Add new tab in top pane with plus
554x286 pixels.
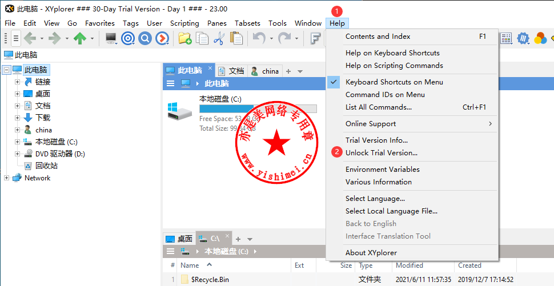[288, 71]
